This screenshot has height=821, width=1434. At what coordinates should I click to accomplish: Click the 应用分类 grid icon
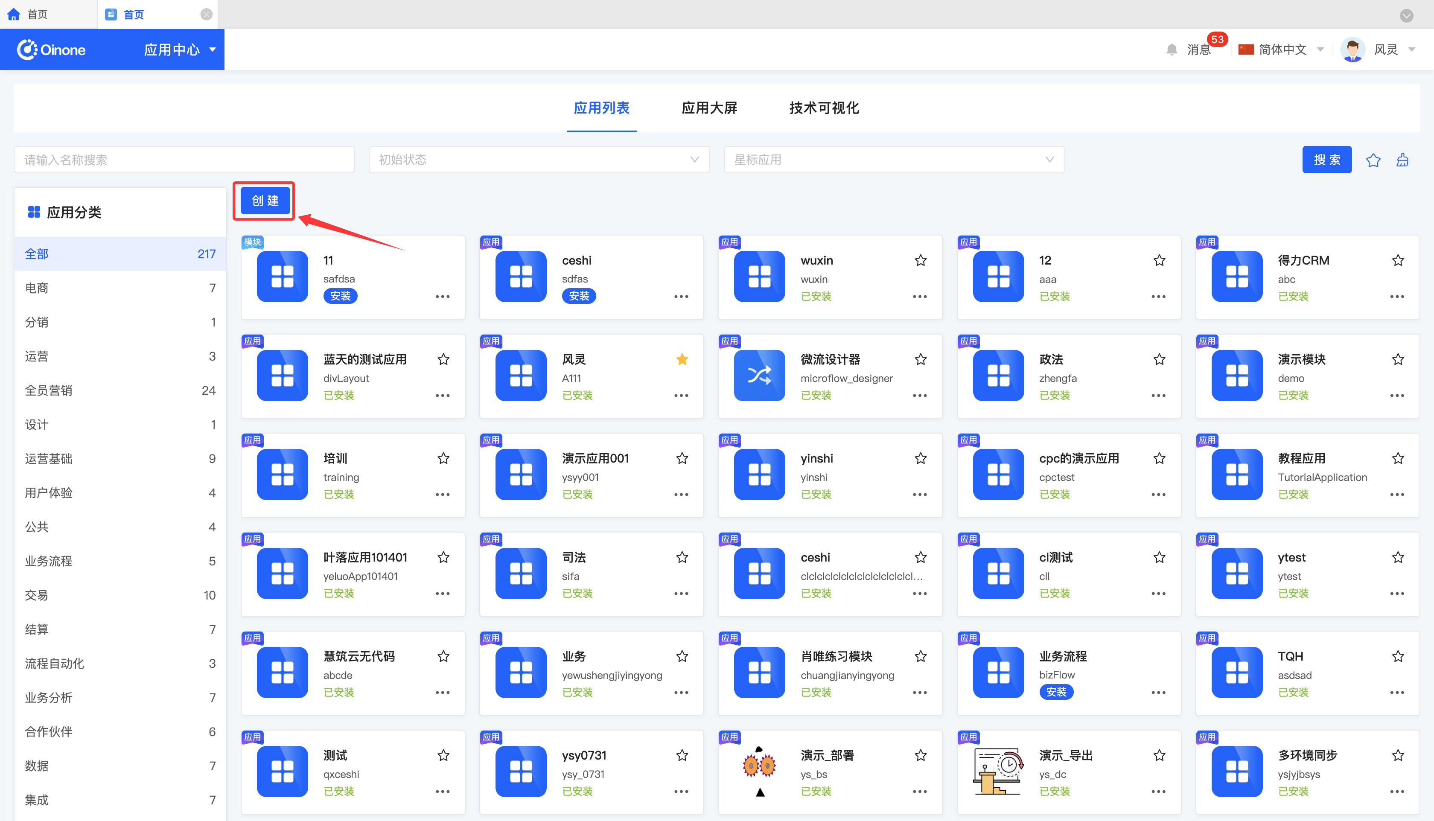(x=34, y=212)
